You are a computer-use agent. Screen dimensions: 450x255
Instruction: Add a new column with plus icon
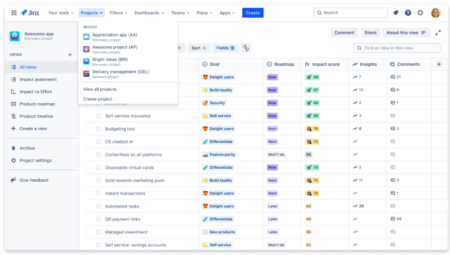click(439, 64)
